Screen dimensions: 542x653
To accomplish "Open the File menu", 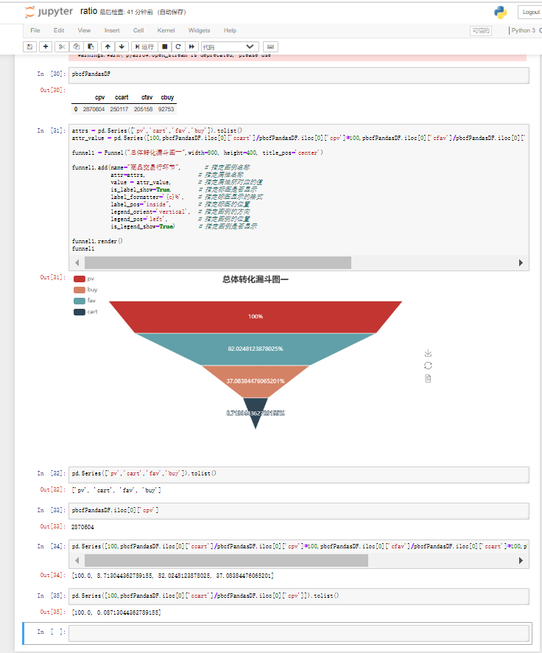I will click(35, 30).
